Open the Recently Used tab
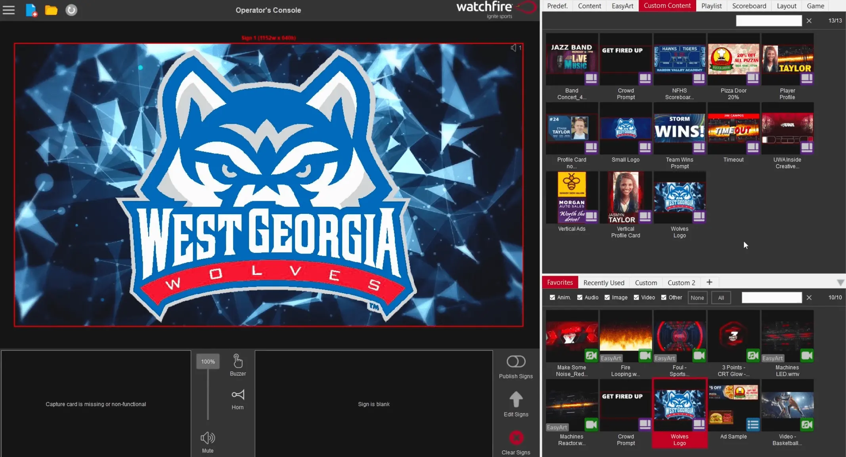Image resolution: width=846 pixels, height=457 pixels. click(x=603, y=283)
